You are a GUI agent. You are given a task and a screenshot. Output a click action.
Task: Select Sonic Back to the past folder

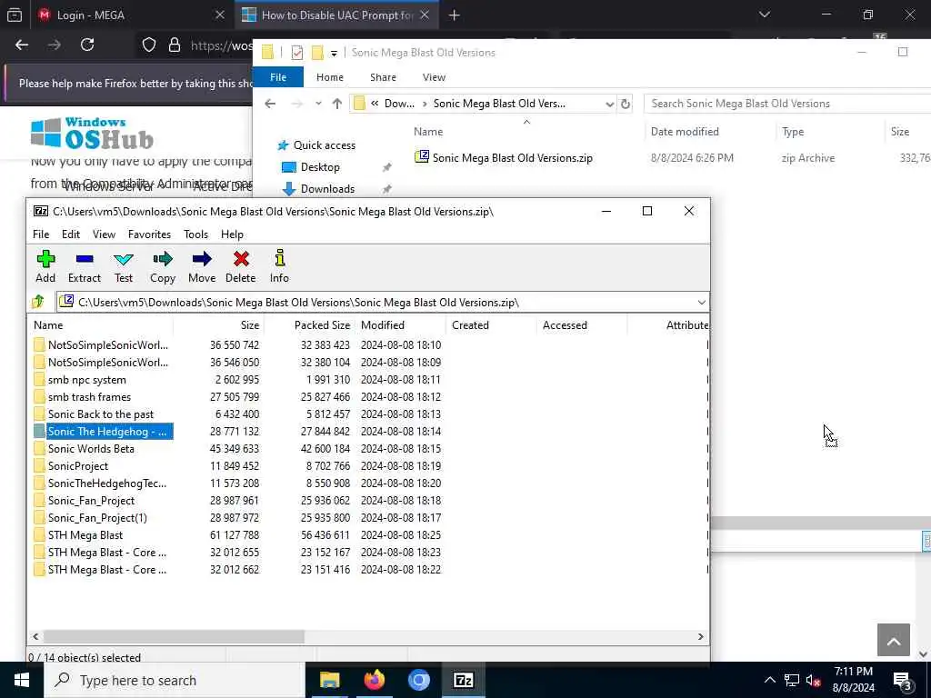point(100,414)
